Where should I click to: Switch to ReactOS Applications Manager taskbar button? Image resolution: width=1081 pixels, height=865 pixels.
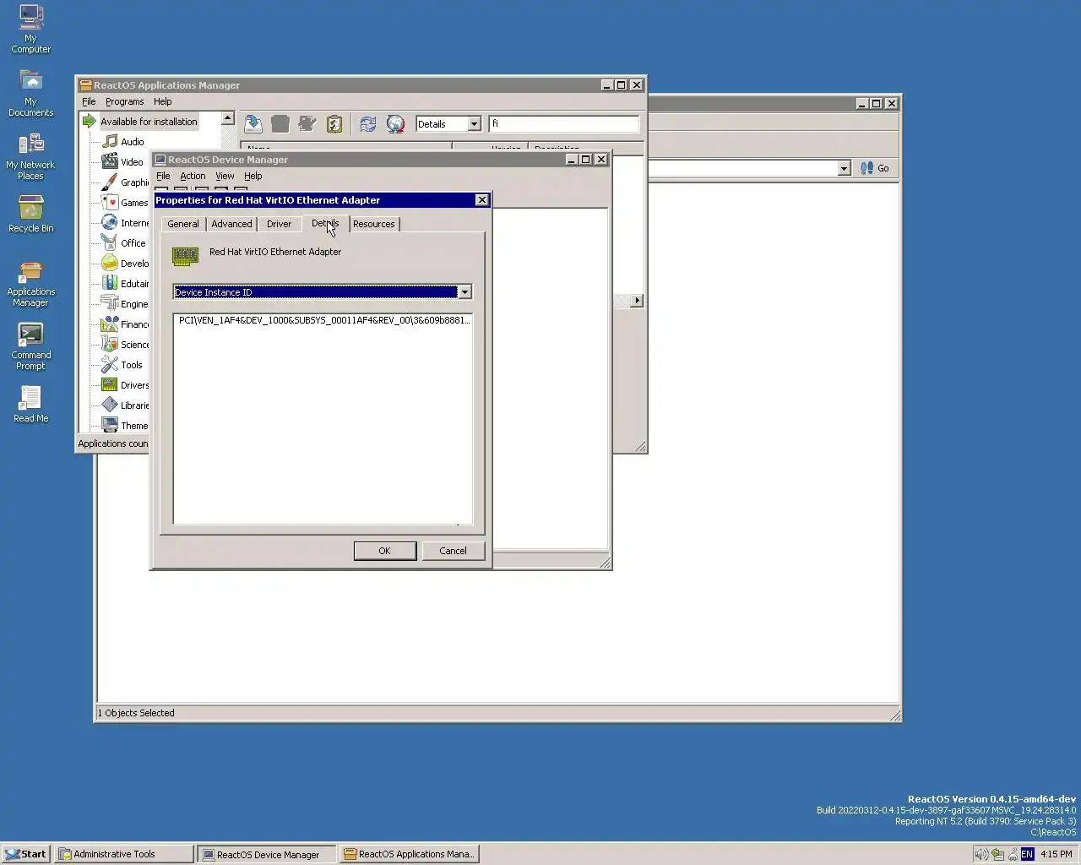pos(410,854)
